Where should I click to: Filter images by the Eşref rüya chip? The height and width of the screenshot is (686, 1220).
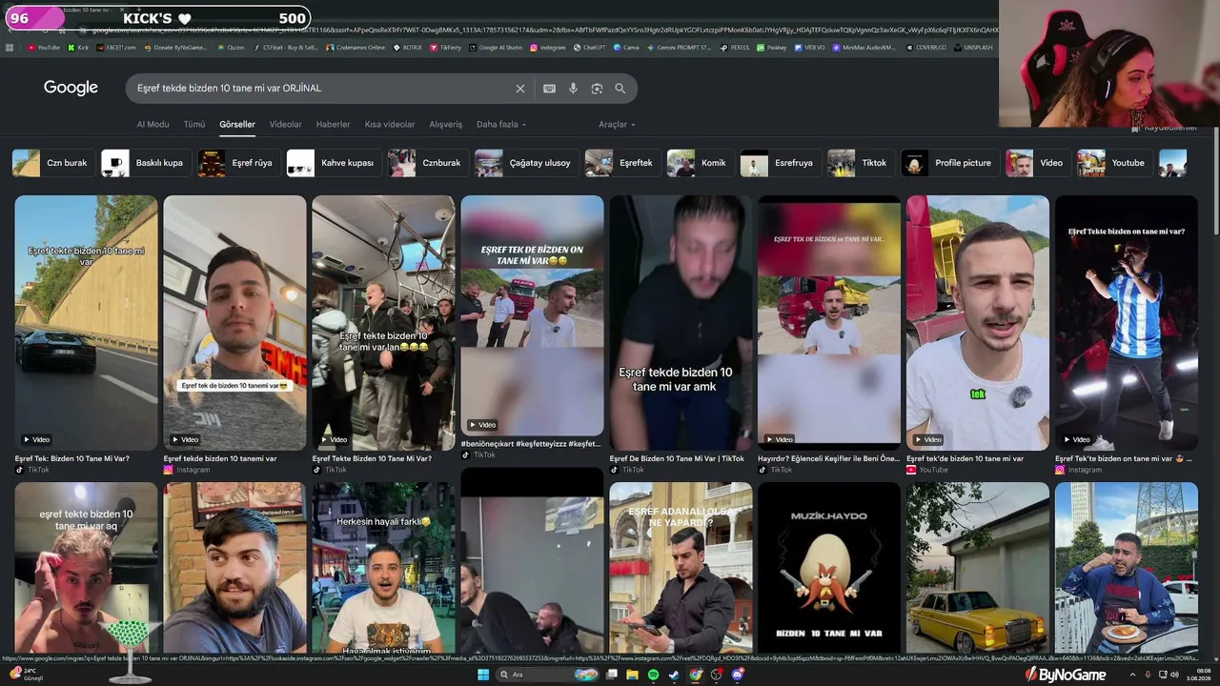coord(238,163)
